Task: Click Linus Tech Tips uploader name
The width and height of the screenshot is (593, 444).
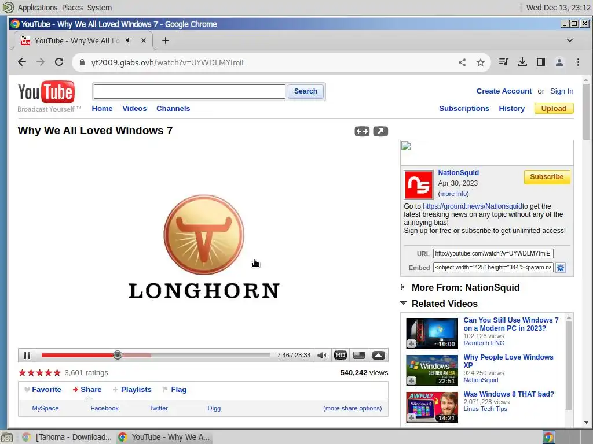Action: (485, 409)
